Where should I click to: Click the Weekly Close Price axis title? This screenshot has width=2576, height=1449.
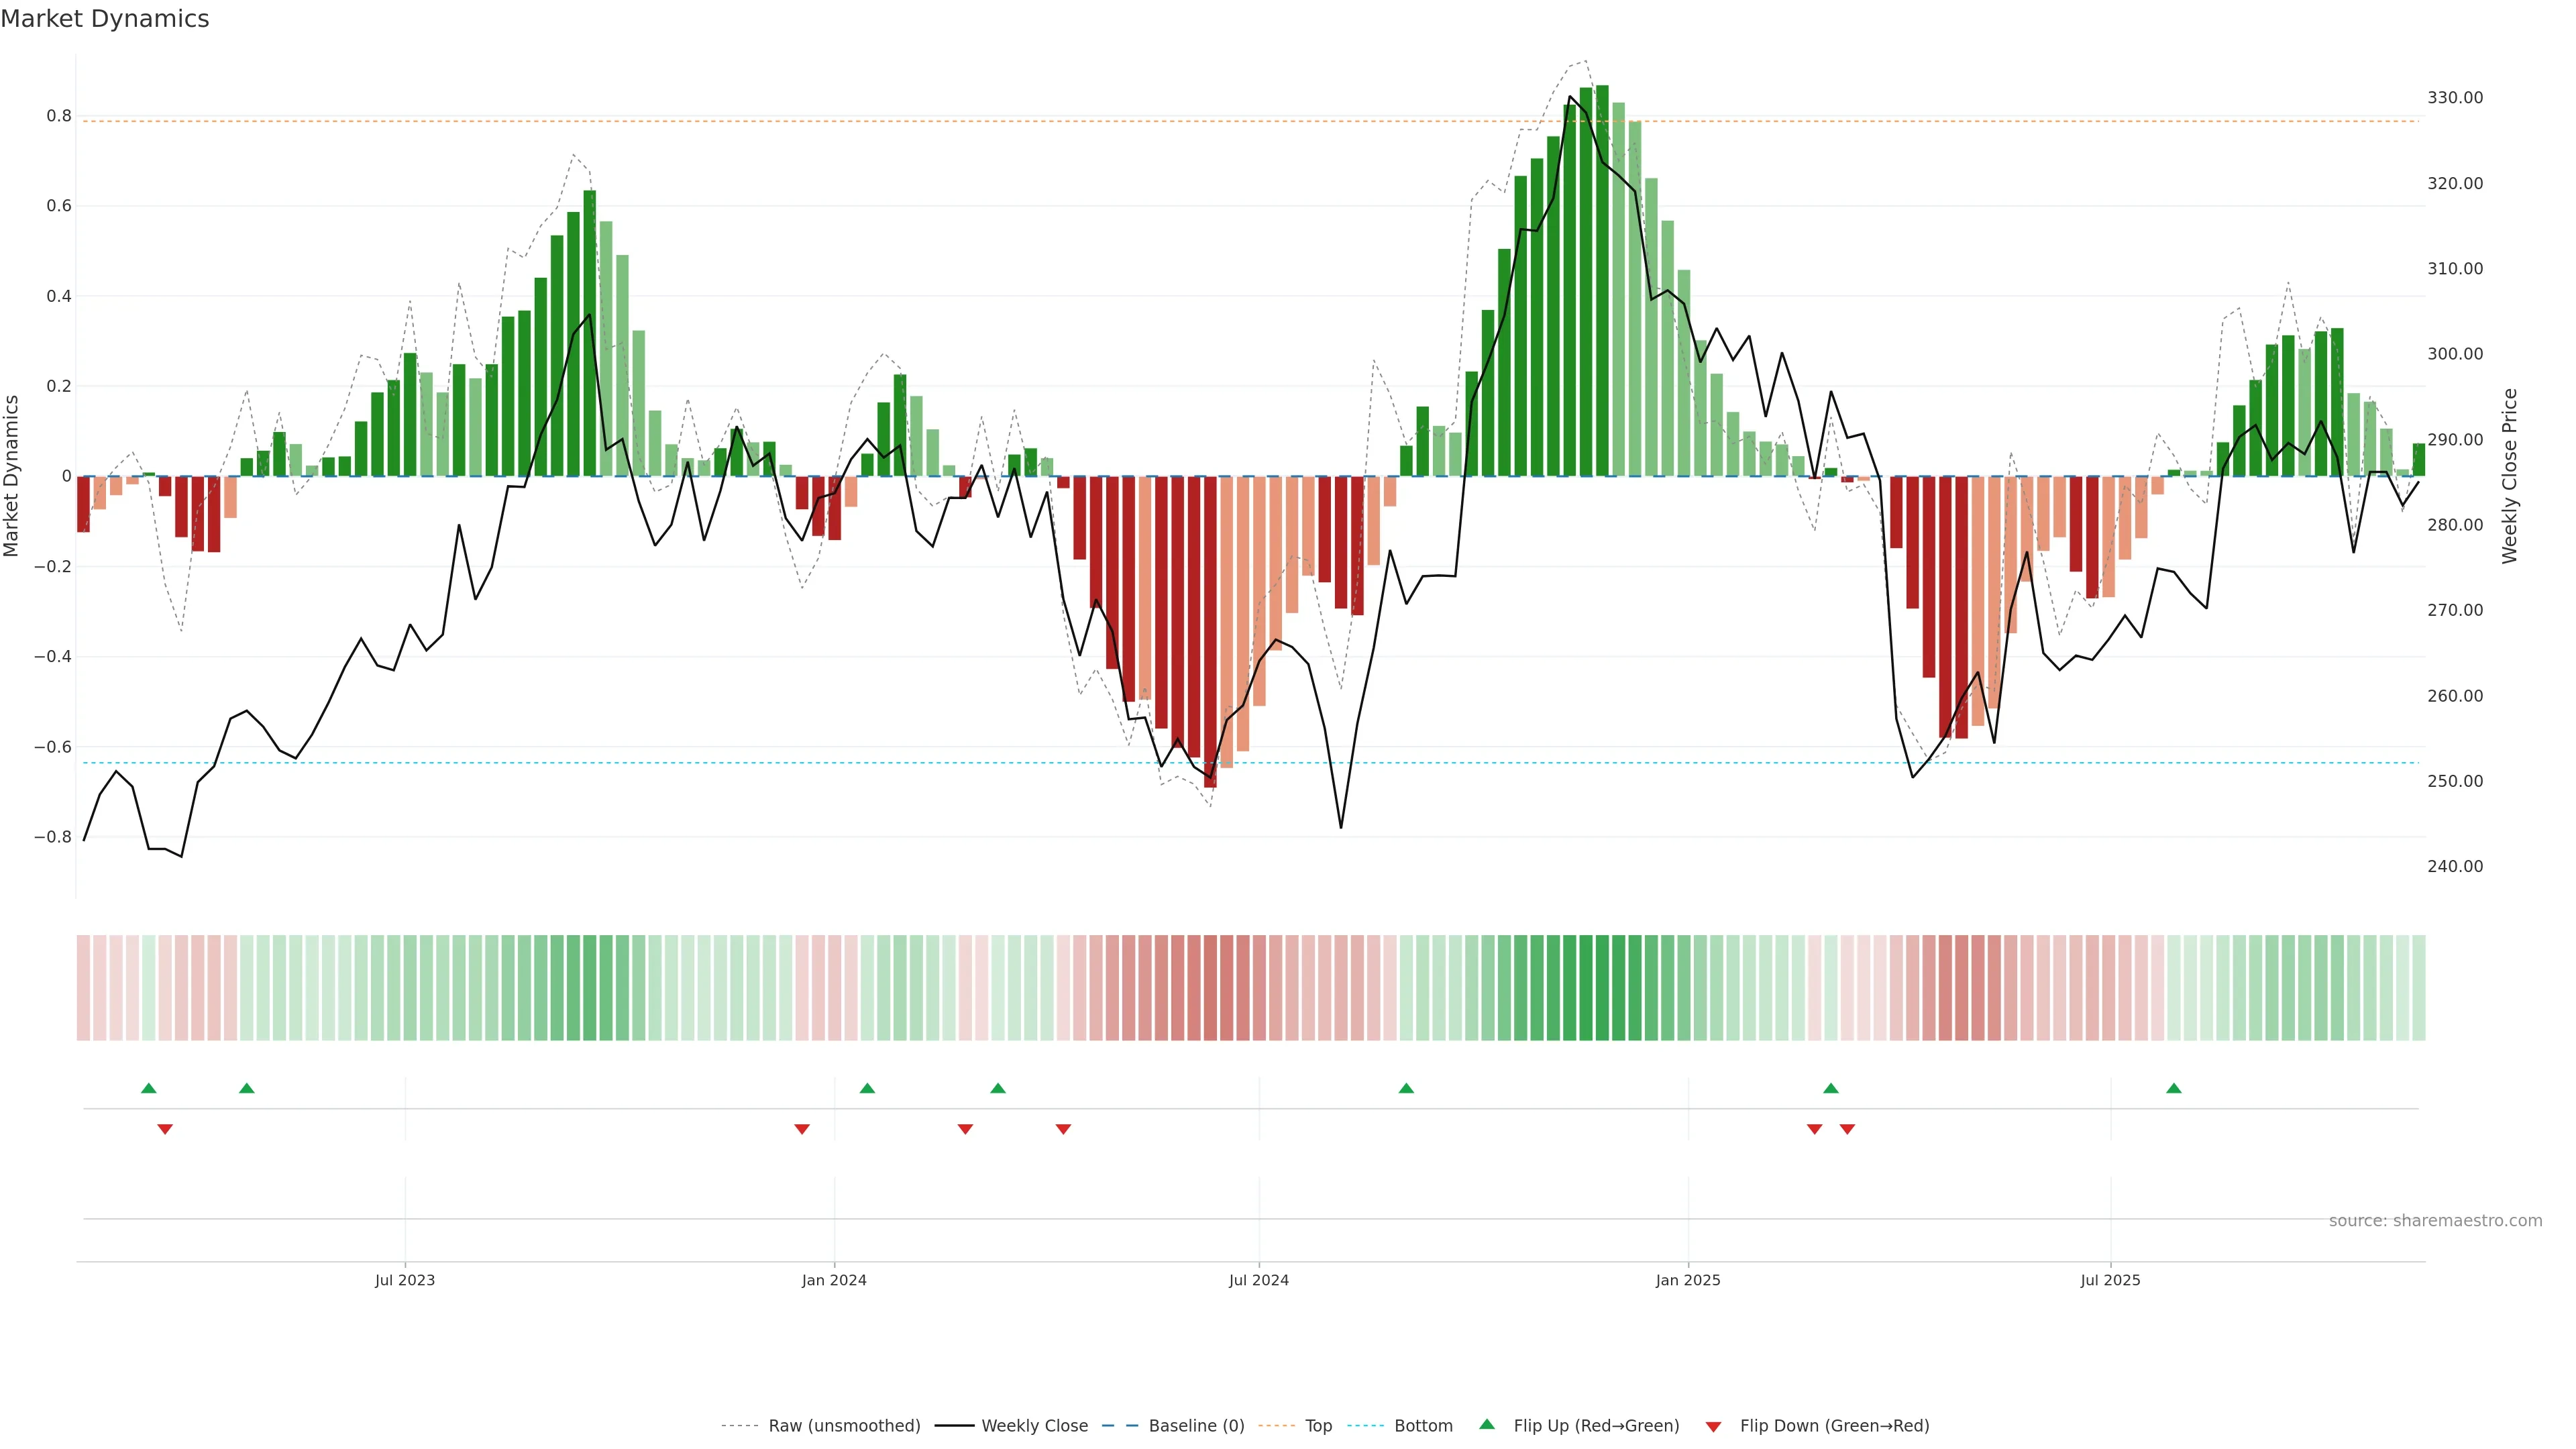coord(2509,476)
